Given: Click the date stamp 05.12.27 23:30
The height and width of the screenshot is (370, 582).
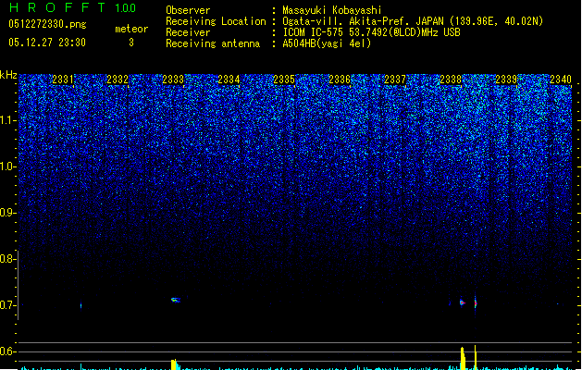Looking at the screenshot, I should click(47, 43).
